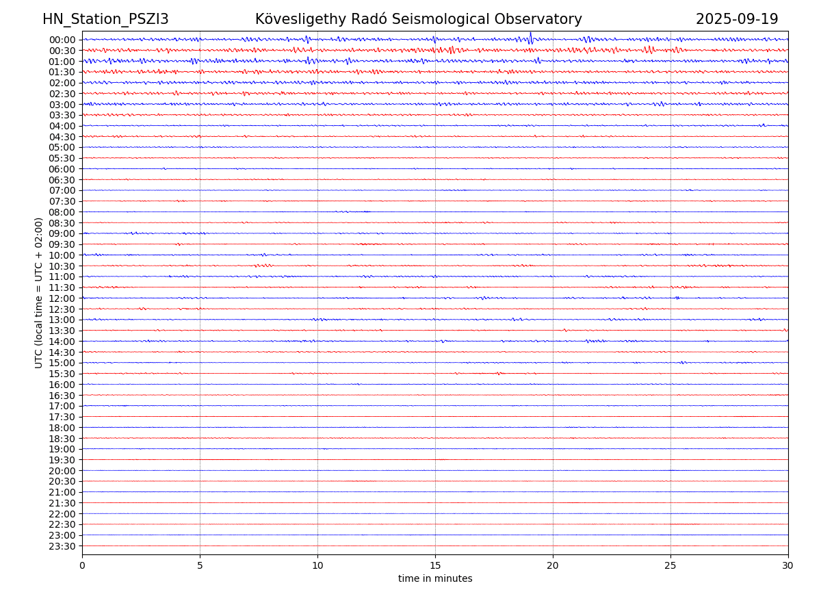This screenshot has height=616, width=821.
Task: Click the "time in minutes" axis label
Action: coord(435,578)
